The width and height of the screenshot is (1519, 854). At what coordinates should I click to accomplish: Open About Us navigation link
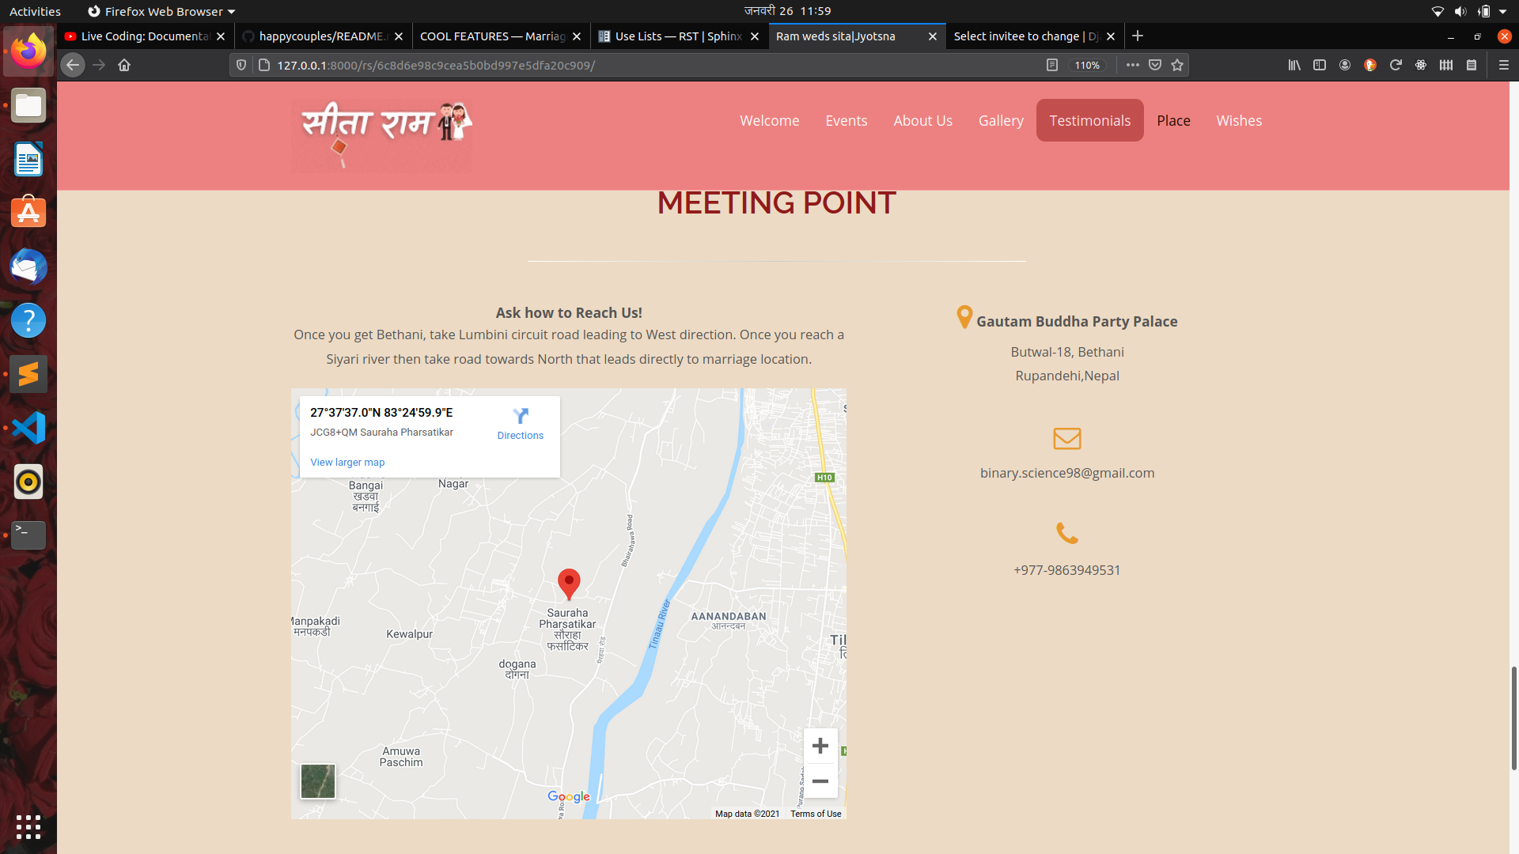[x=922, y=120]
